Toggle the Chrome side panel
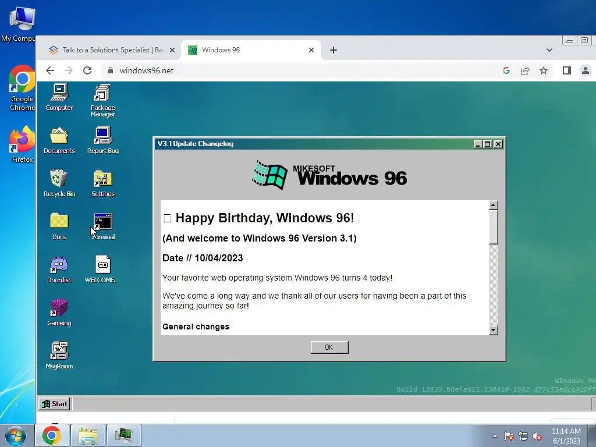The height and width of the screenshot is (447, 596). click(567, 70)
